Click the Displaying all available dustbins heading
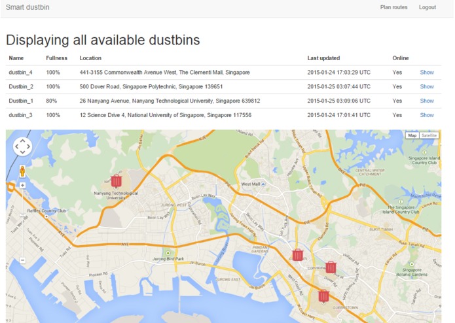 point(103,41)
